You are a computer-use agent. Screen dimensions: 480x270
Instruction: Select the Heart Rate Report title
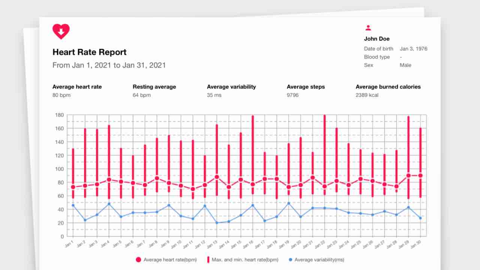pyautogui.click(x=90, y=52)
